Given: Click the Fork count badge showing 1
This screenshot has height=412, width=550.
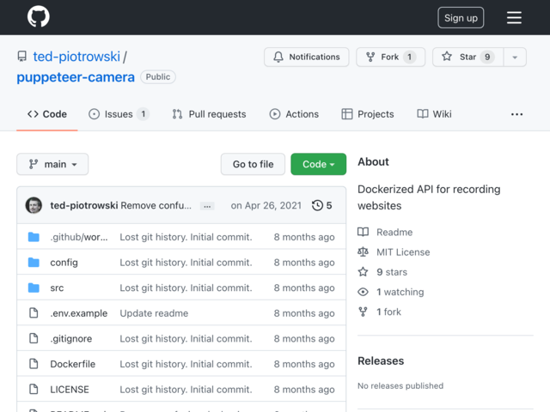Looking at the screenshot, I should pos(409,57).
